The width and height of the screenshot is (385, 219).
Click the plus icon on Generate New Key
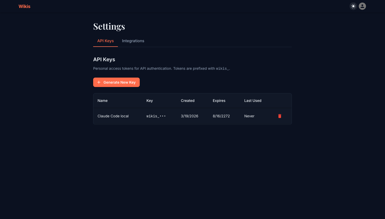[x=99, y=82]
